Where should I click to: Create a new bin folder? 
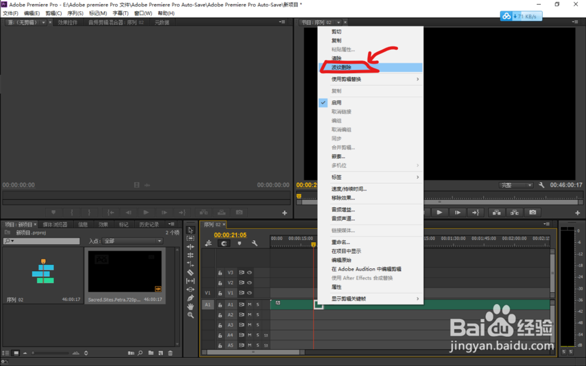pos(151,353)
